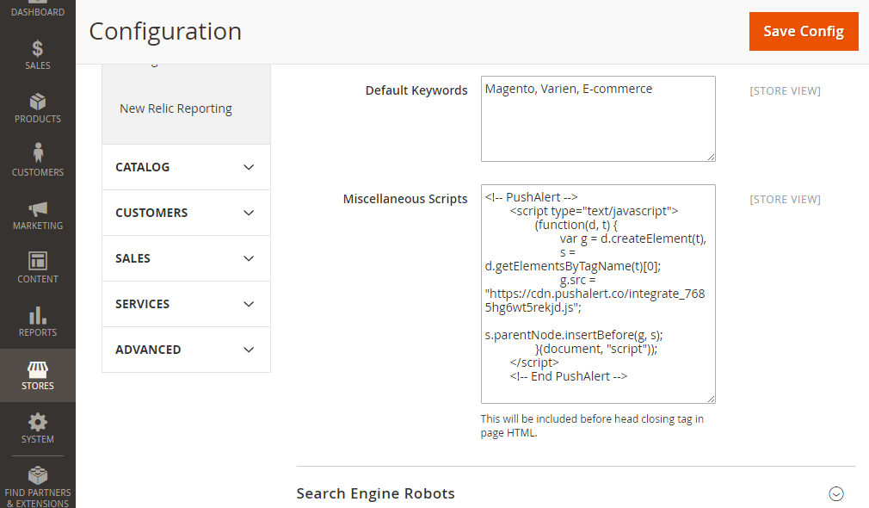Click the Miscellaneous Scripts field label

(405, 199)
